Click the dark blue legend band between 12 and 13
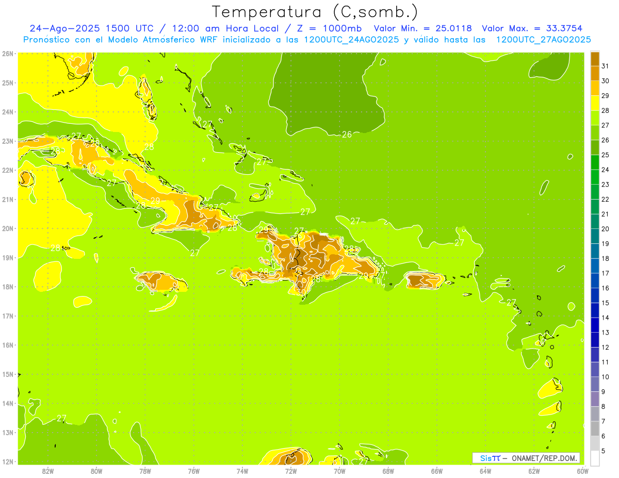The width and height of the screenshot is (619, 478). (x=595, y=340)
